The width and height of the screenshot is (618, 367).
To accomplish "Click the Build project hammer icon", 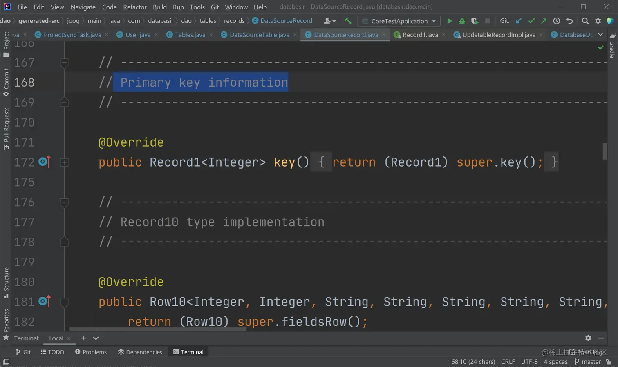I will [348, 21].
